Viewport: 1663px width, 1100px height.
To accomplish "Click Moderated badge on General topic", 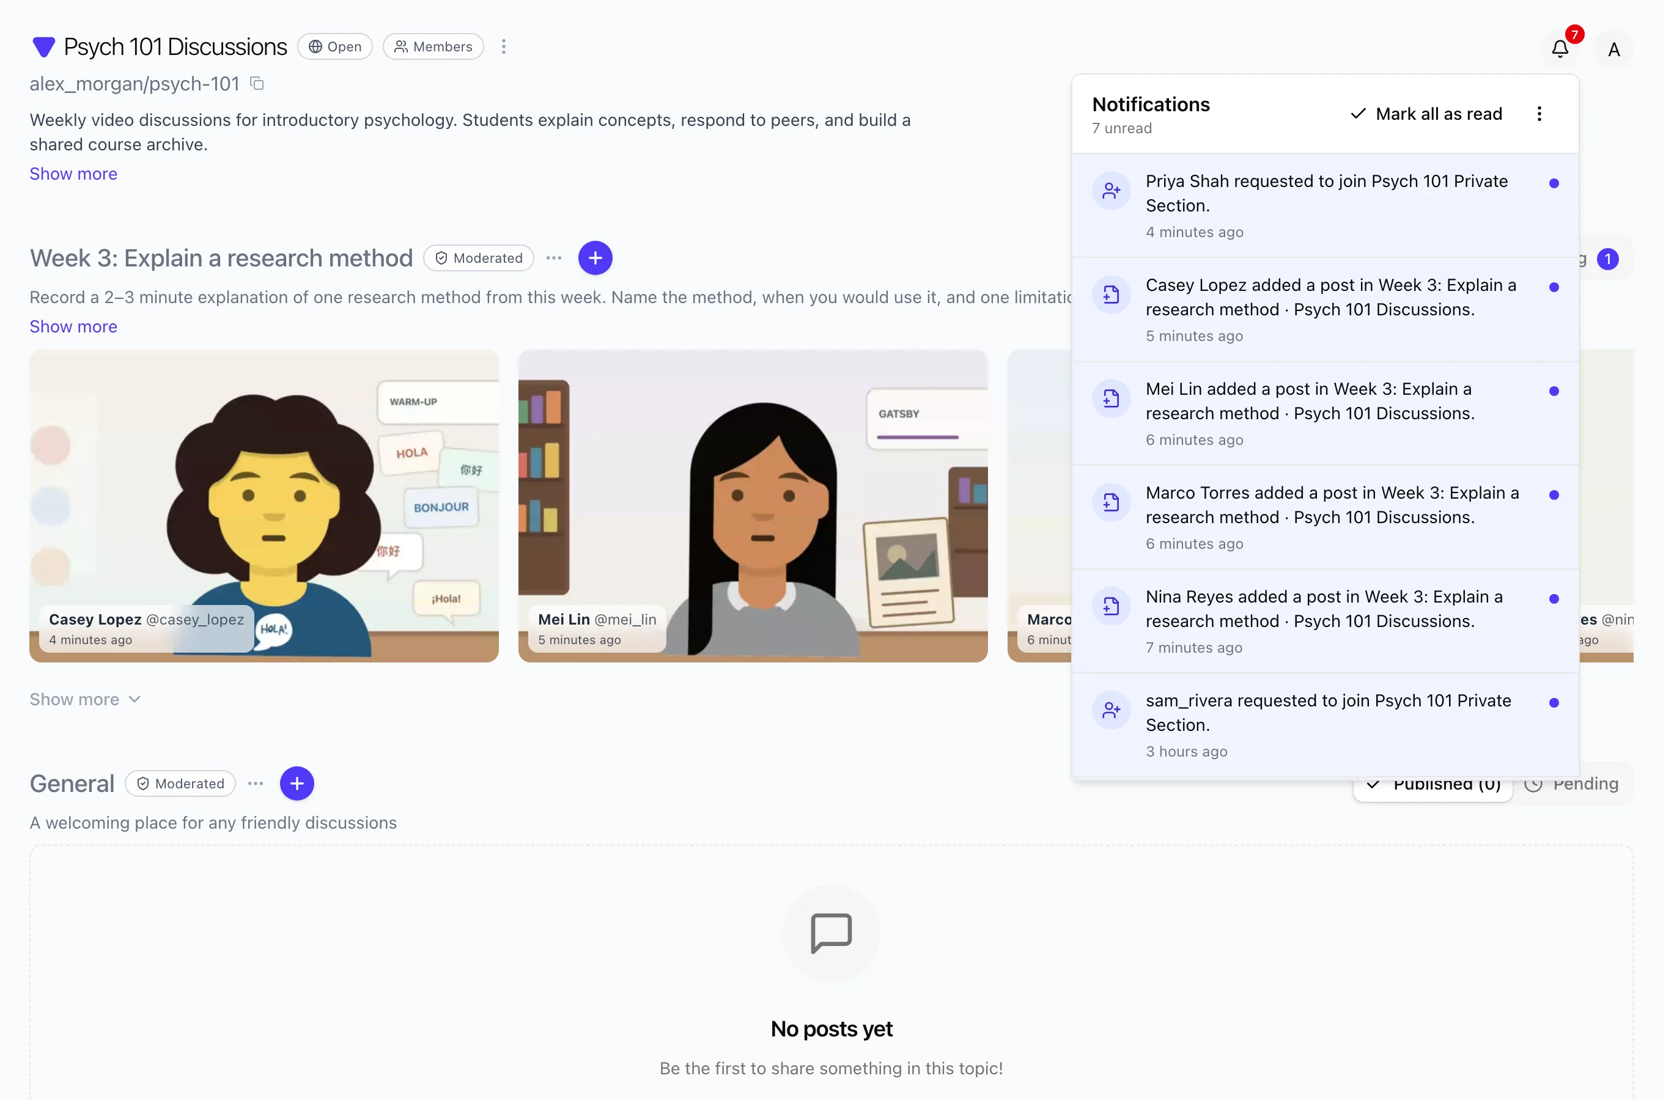I will point(180,783).
